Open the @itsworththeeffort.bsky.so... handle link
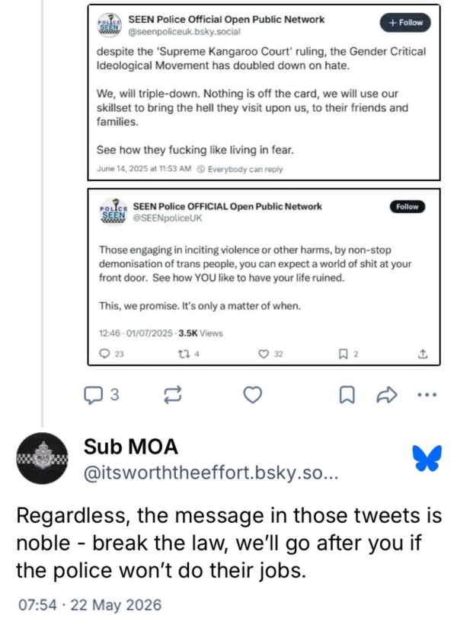The width and height of the screenshot is (457, 621). pos(211,473)
